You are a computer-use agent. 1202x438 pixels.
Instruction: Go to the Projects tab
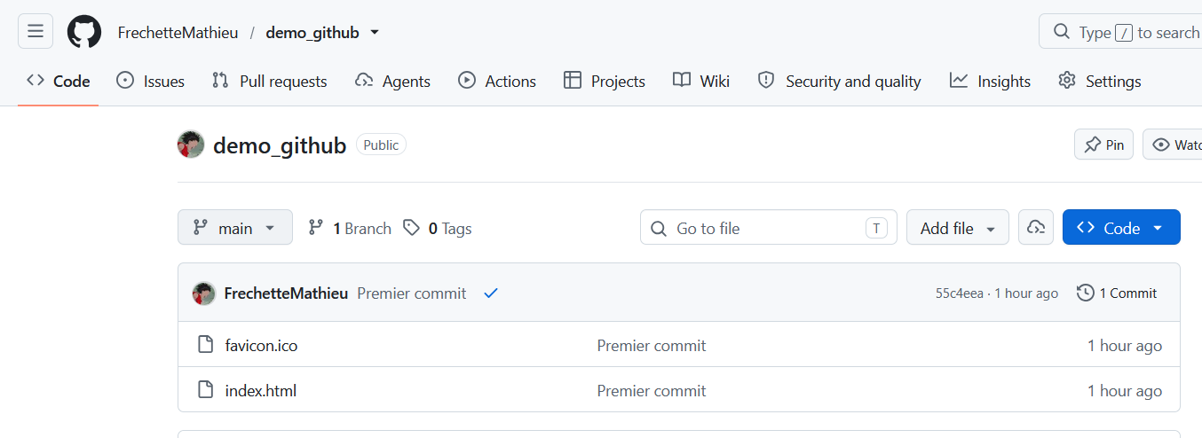pos(605,81)
